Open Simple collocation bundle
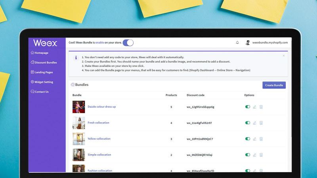Image resolution: width=317 pixels, height=178 pixels. coord(99,155)
